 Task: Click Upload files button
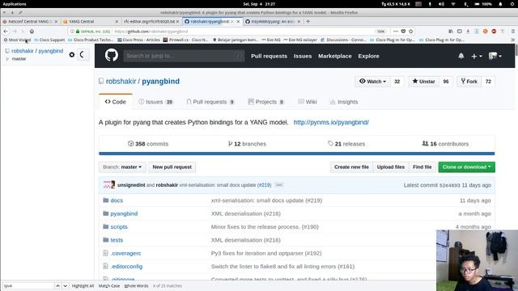click(x=391, y=167)
